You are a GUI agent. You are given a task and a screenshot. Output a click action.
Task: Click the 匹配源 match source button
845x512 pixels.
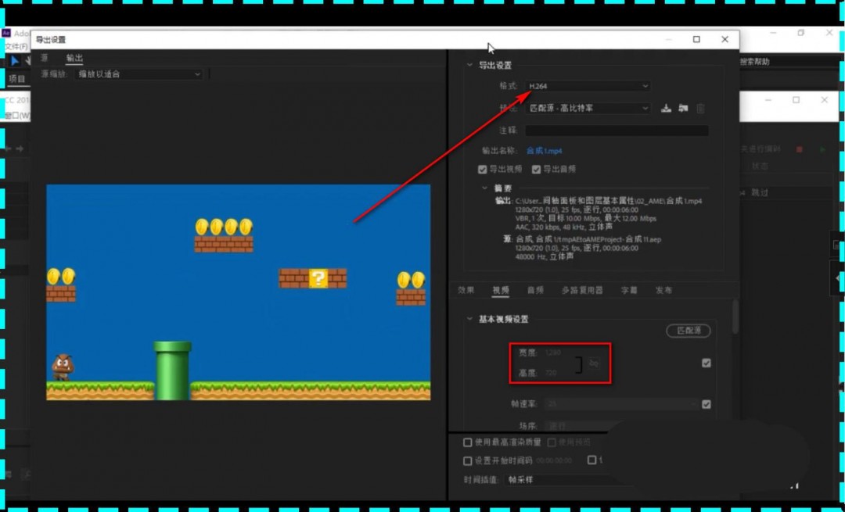(x=689, y=331)
